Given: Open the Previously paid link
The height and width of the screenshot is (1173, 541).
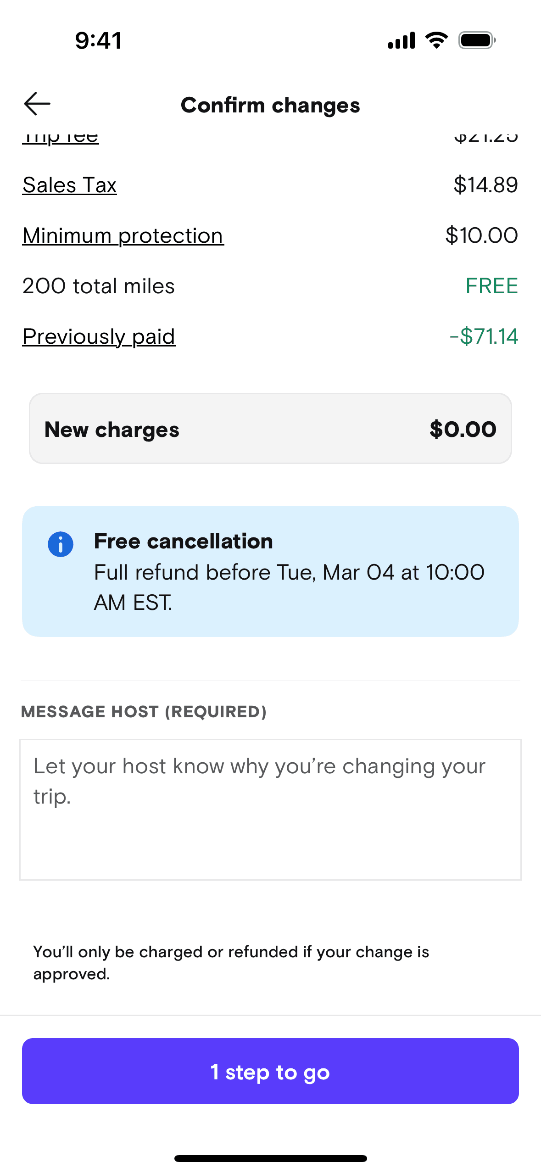Looking at the screenshot, I should [99, 337].
